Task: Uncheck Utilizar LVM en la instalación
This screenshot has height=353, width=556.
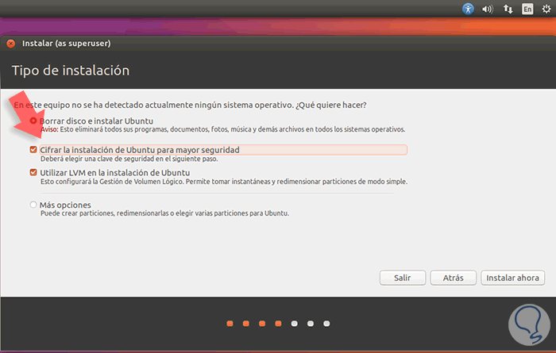Action: [33, 172]
